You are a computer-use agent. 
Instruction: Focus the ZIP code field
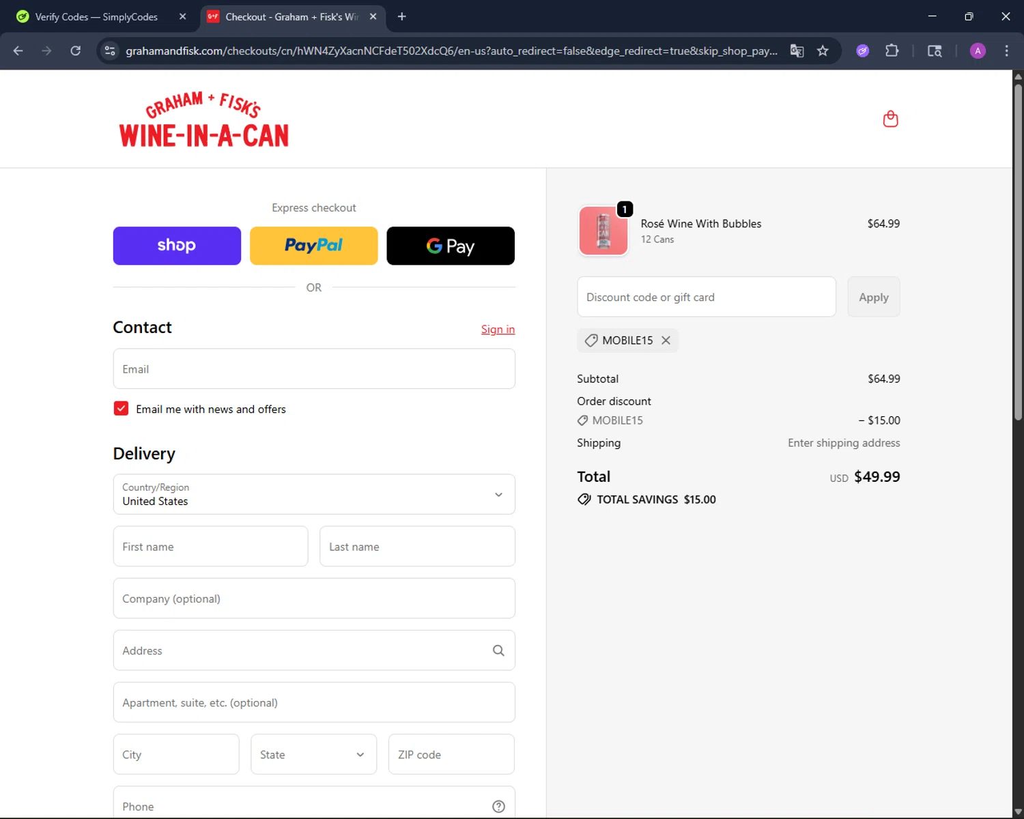[x=451, y=754]
